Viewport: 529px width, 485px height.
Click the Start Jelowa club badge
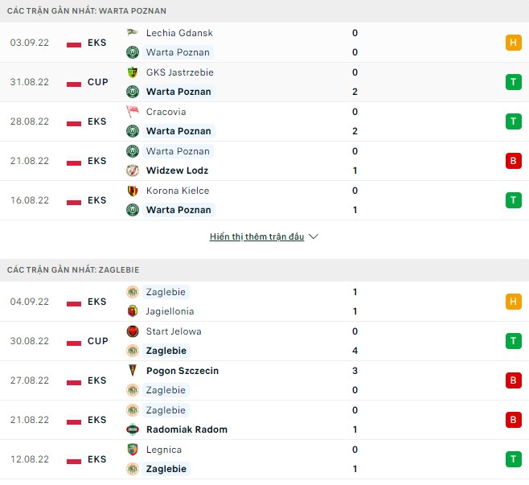[133, 331]
